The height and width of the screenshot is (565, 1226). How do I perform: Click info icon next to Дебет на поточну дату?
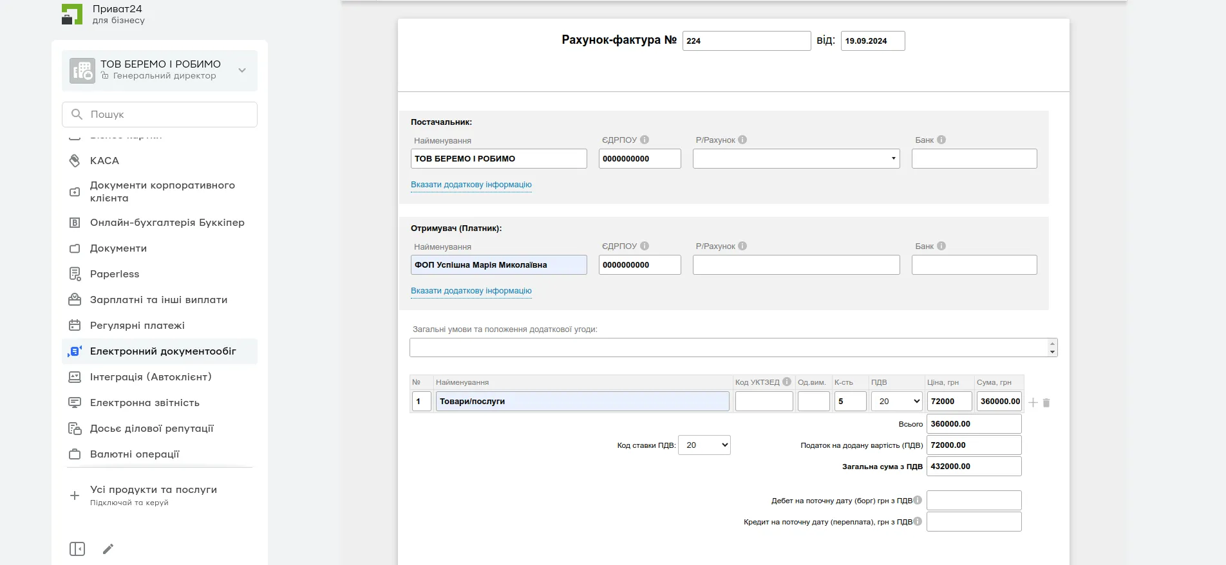[x=918, y=500]
